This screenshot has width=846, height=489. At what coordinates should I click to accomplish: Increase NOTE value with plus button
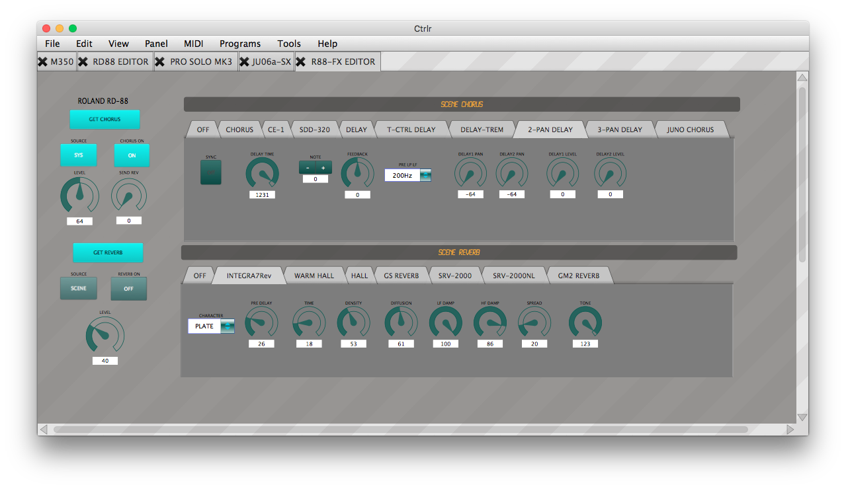pyautogui.click(x=323, y=168)
